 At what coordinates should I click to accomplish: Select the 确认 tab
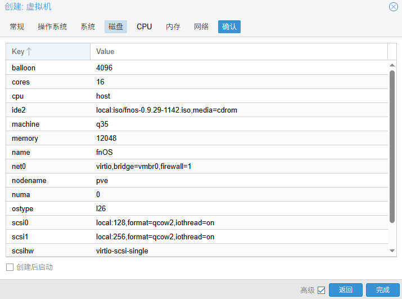[x=229, y=26]
